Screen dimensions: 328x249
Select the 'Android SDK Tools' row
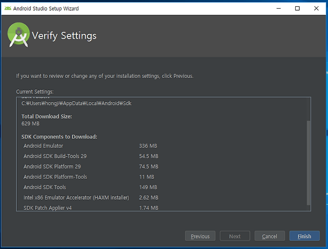90,187
